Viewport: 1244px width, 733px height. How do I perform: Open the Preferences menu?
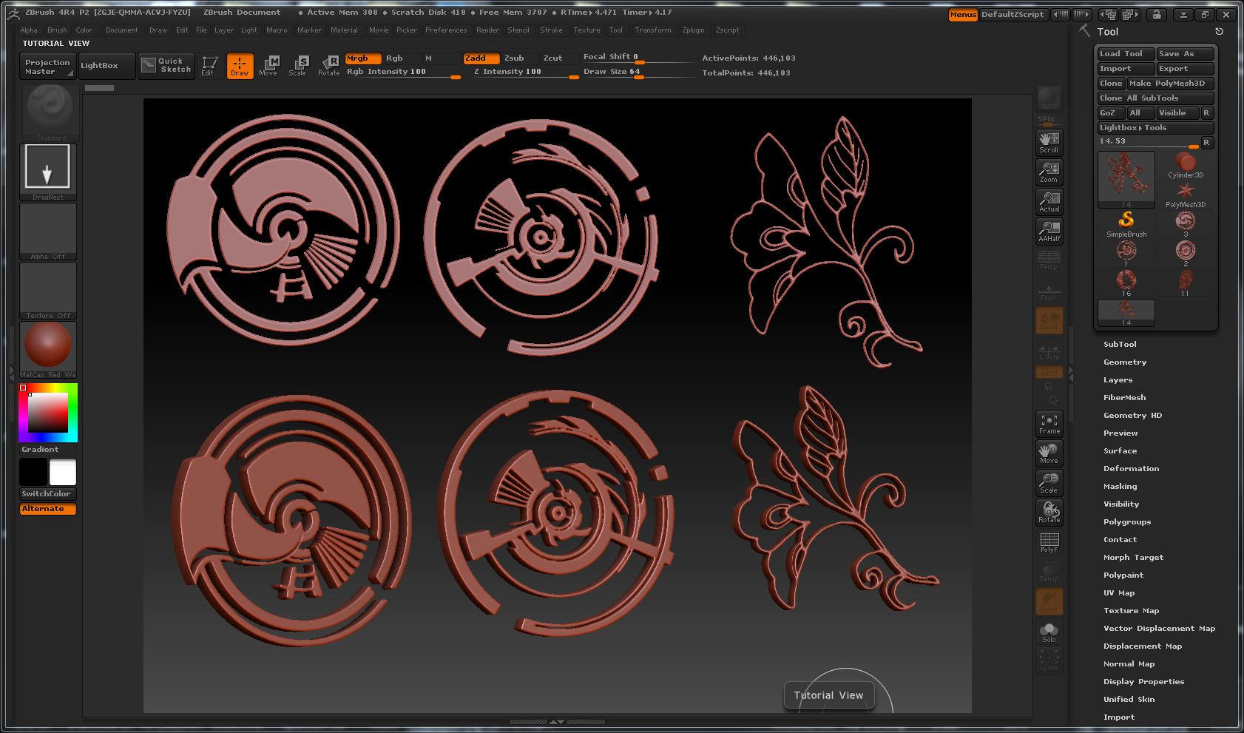pyautogui.click(x=446, y=30)
